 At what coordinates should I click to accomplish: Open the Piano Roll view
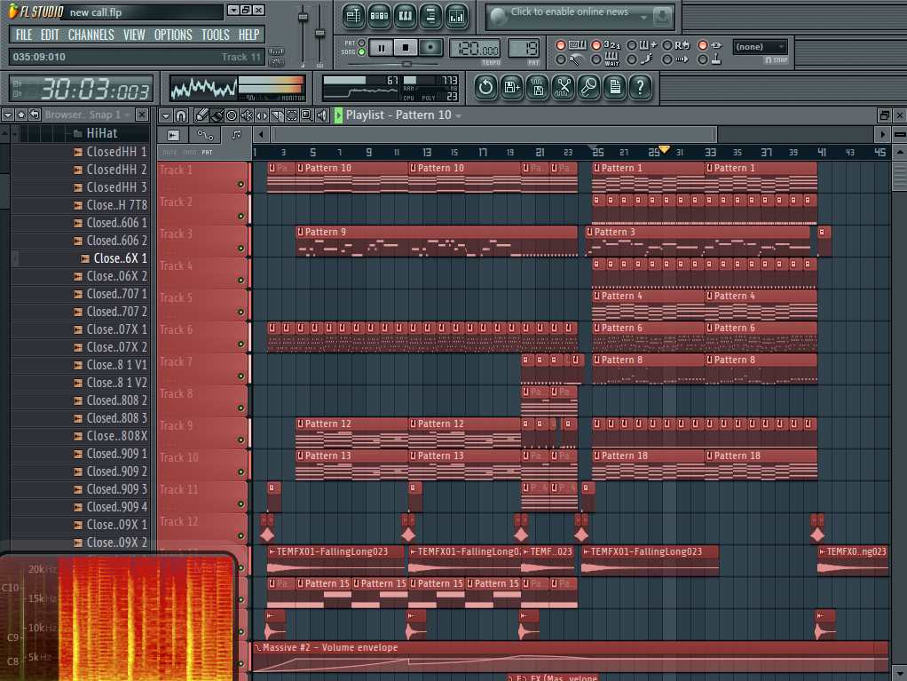pyautogui.click(x=405, y=16)
